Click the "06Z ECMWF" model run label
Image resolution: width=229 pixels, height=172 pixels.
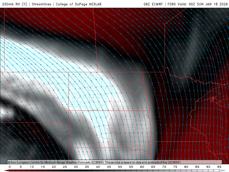153,4
